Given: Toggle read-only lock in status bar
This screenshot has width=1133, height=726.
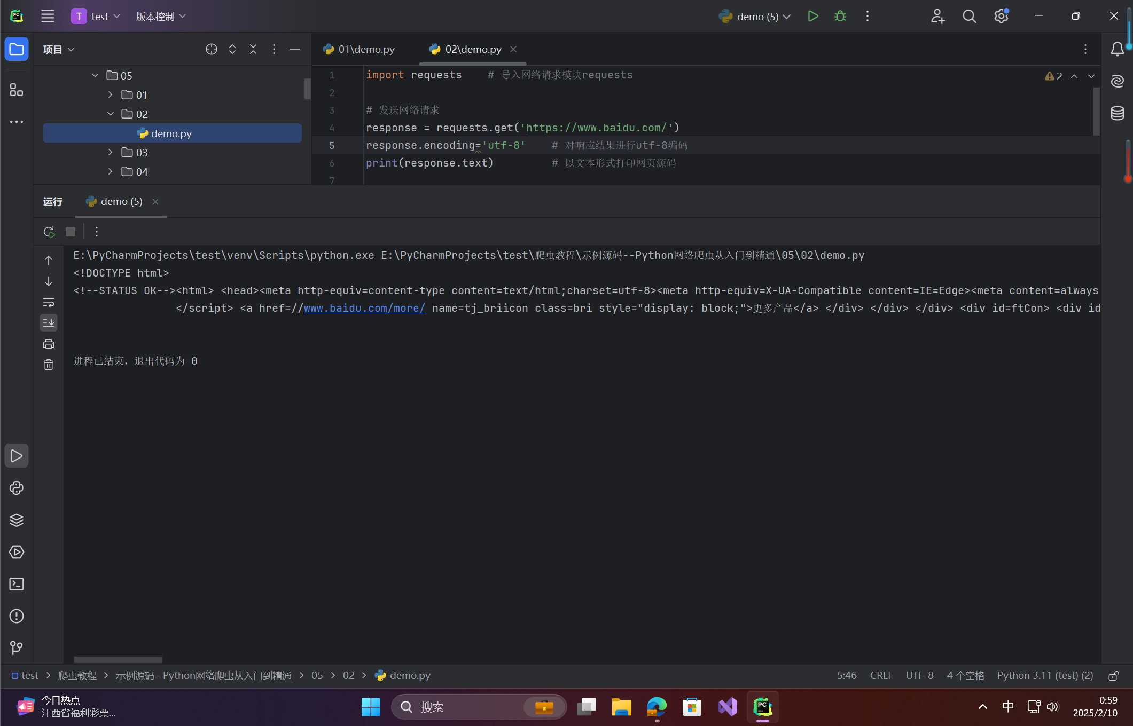Looking at the screenshot, I should coord(1114,676).
